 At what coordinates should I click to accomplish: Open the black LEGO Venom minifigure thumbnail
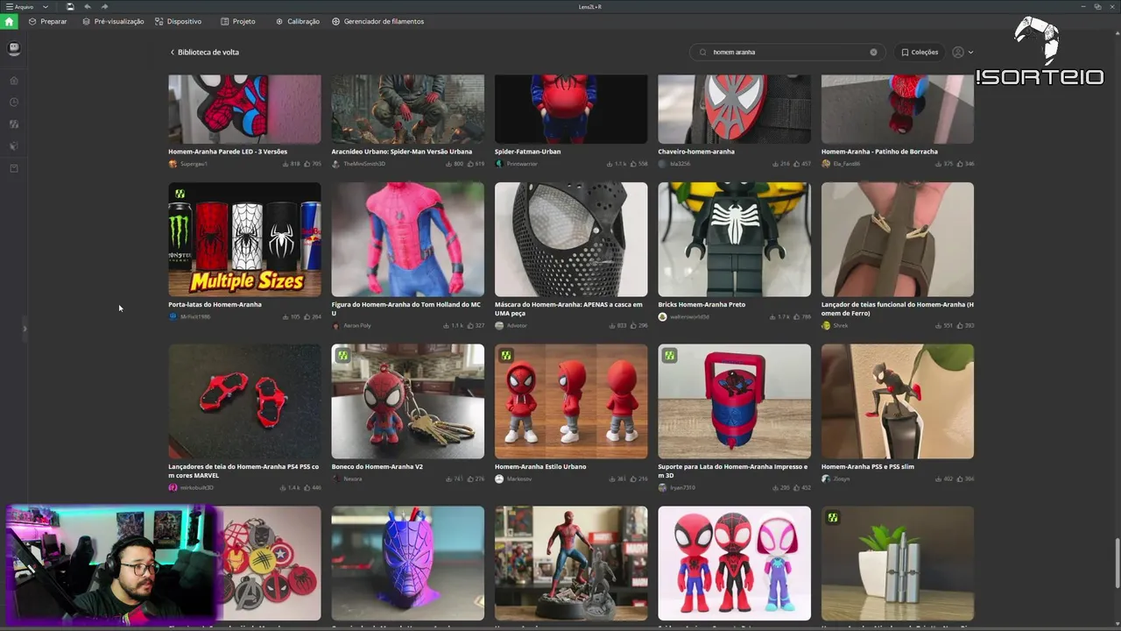(734, 239)
